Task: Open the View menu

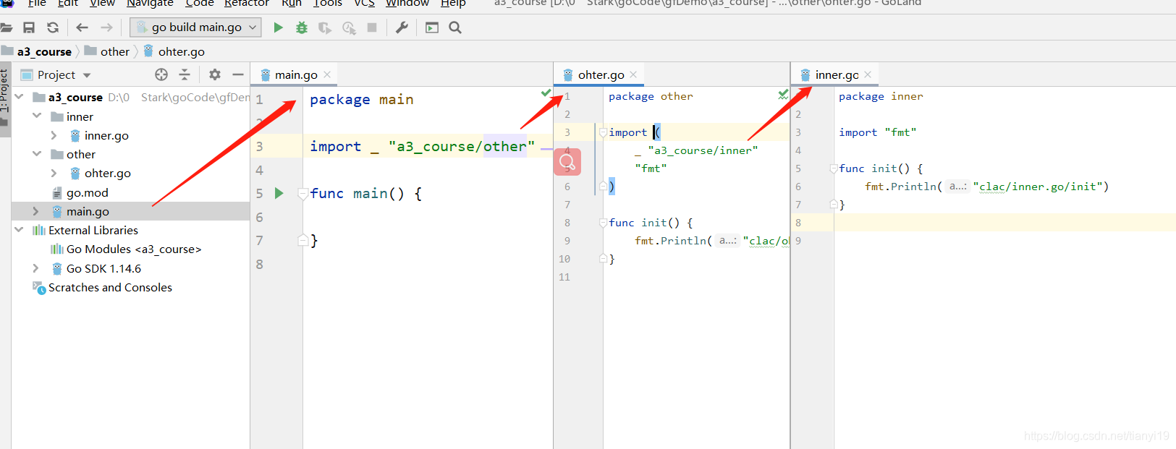Action: coord(102,3)
